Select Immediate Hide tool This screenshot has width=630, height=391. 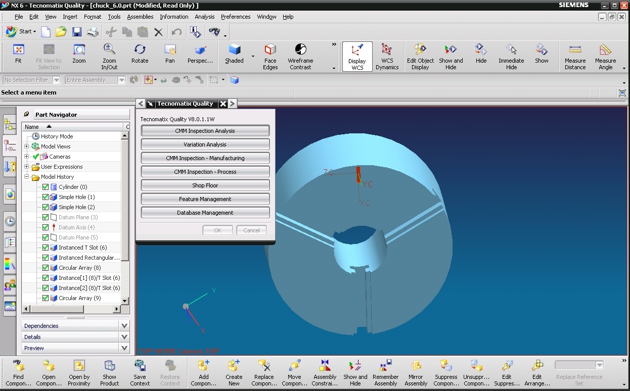click(x=511, y=57)
